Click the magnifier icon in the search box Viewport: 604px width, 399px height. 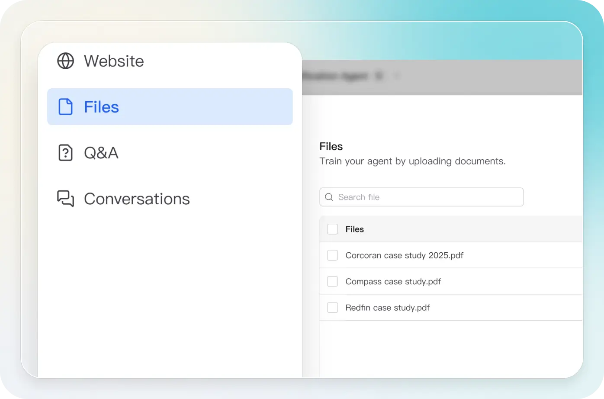coord(329,197)
